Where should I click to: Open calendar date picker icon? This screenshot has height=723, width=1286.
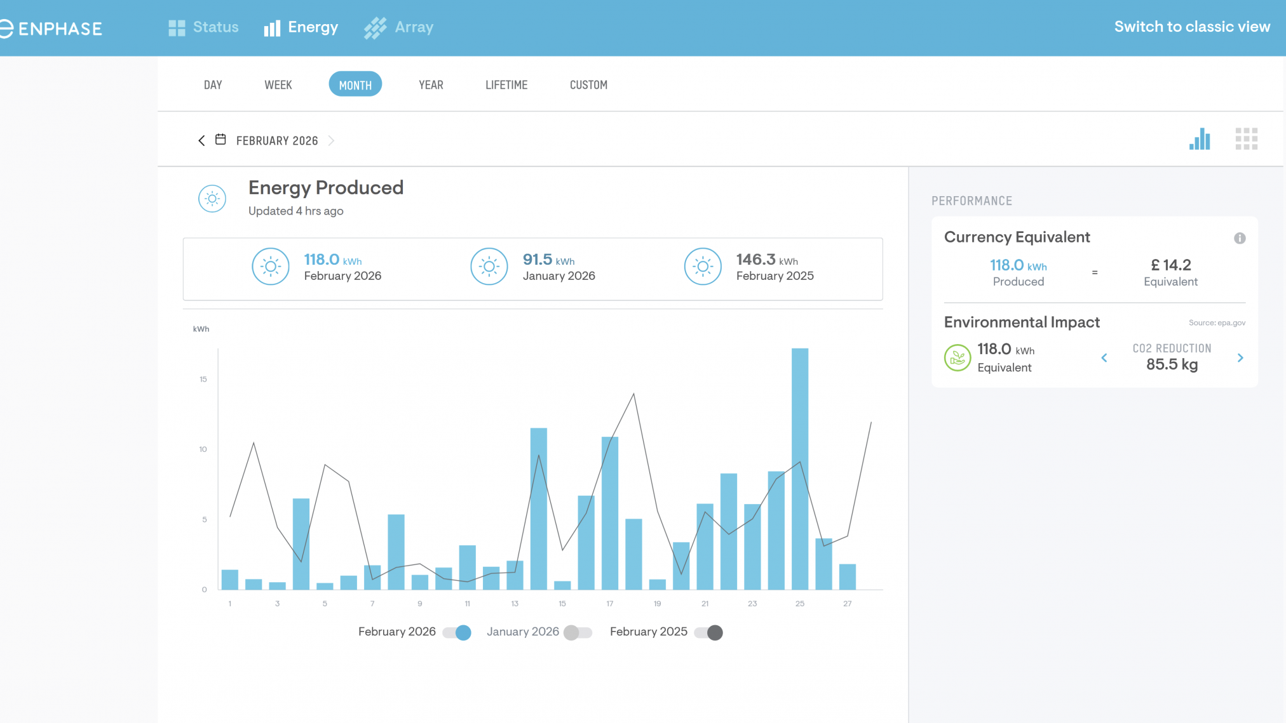point(220,140)
